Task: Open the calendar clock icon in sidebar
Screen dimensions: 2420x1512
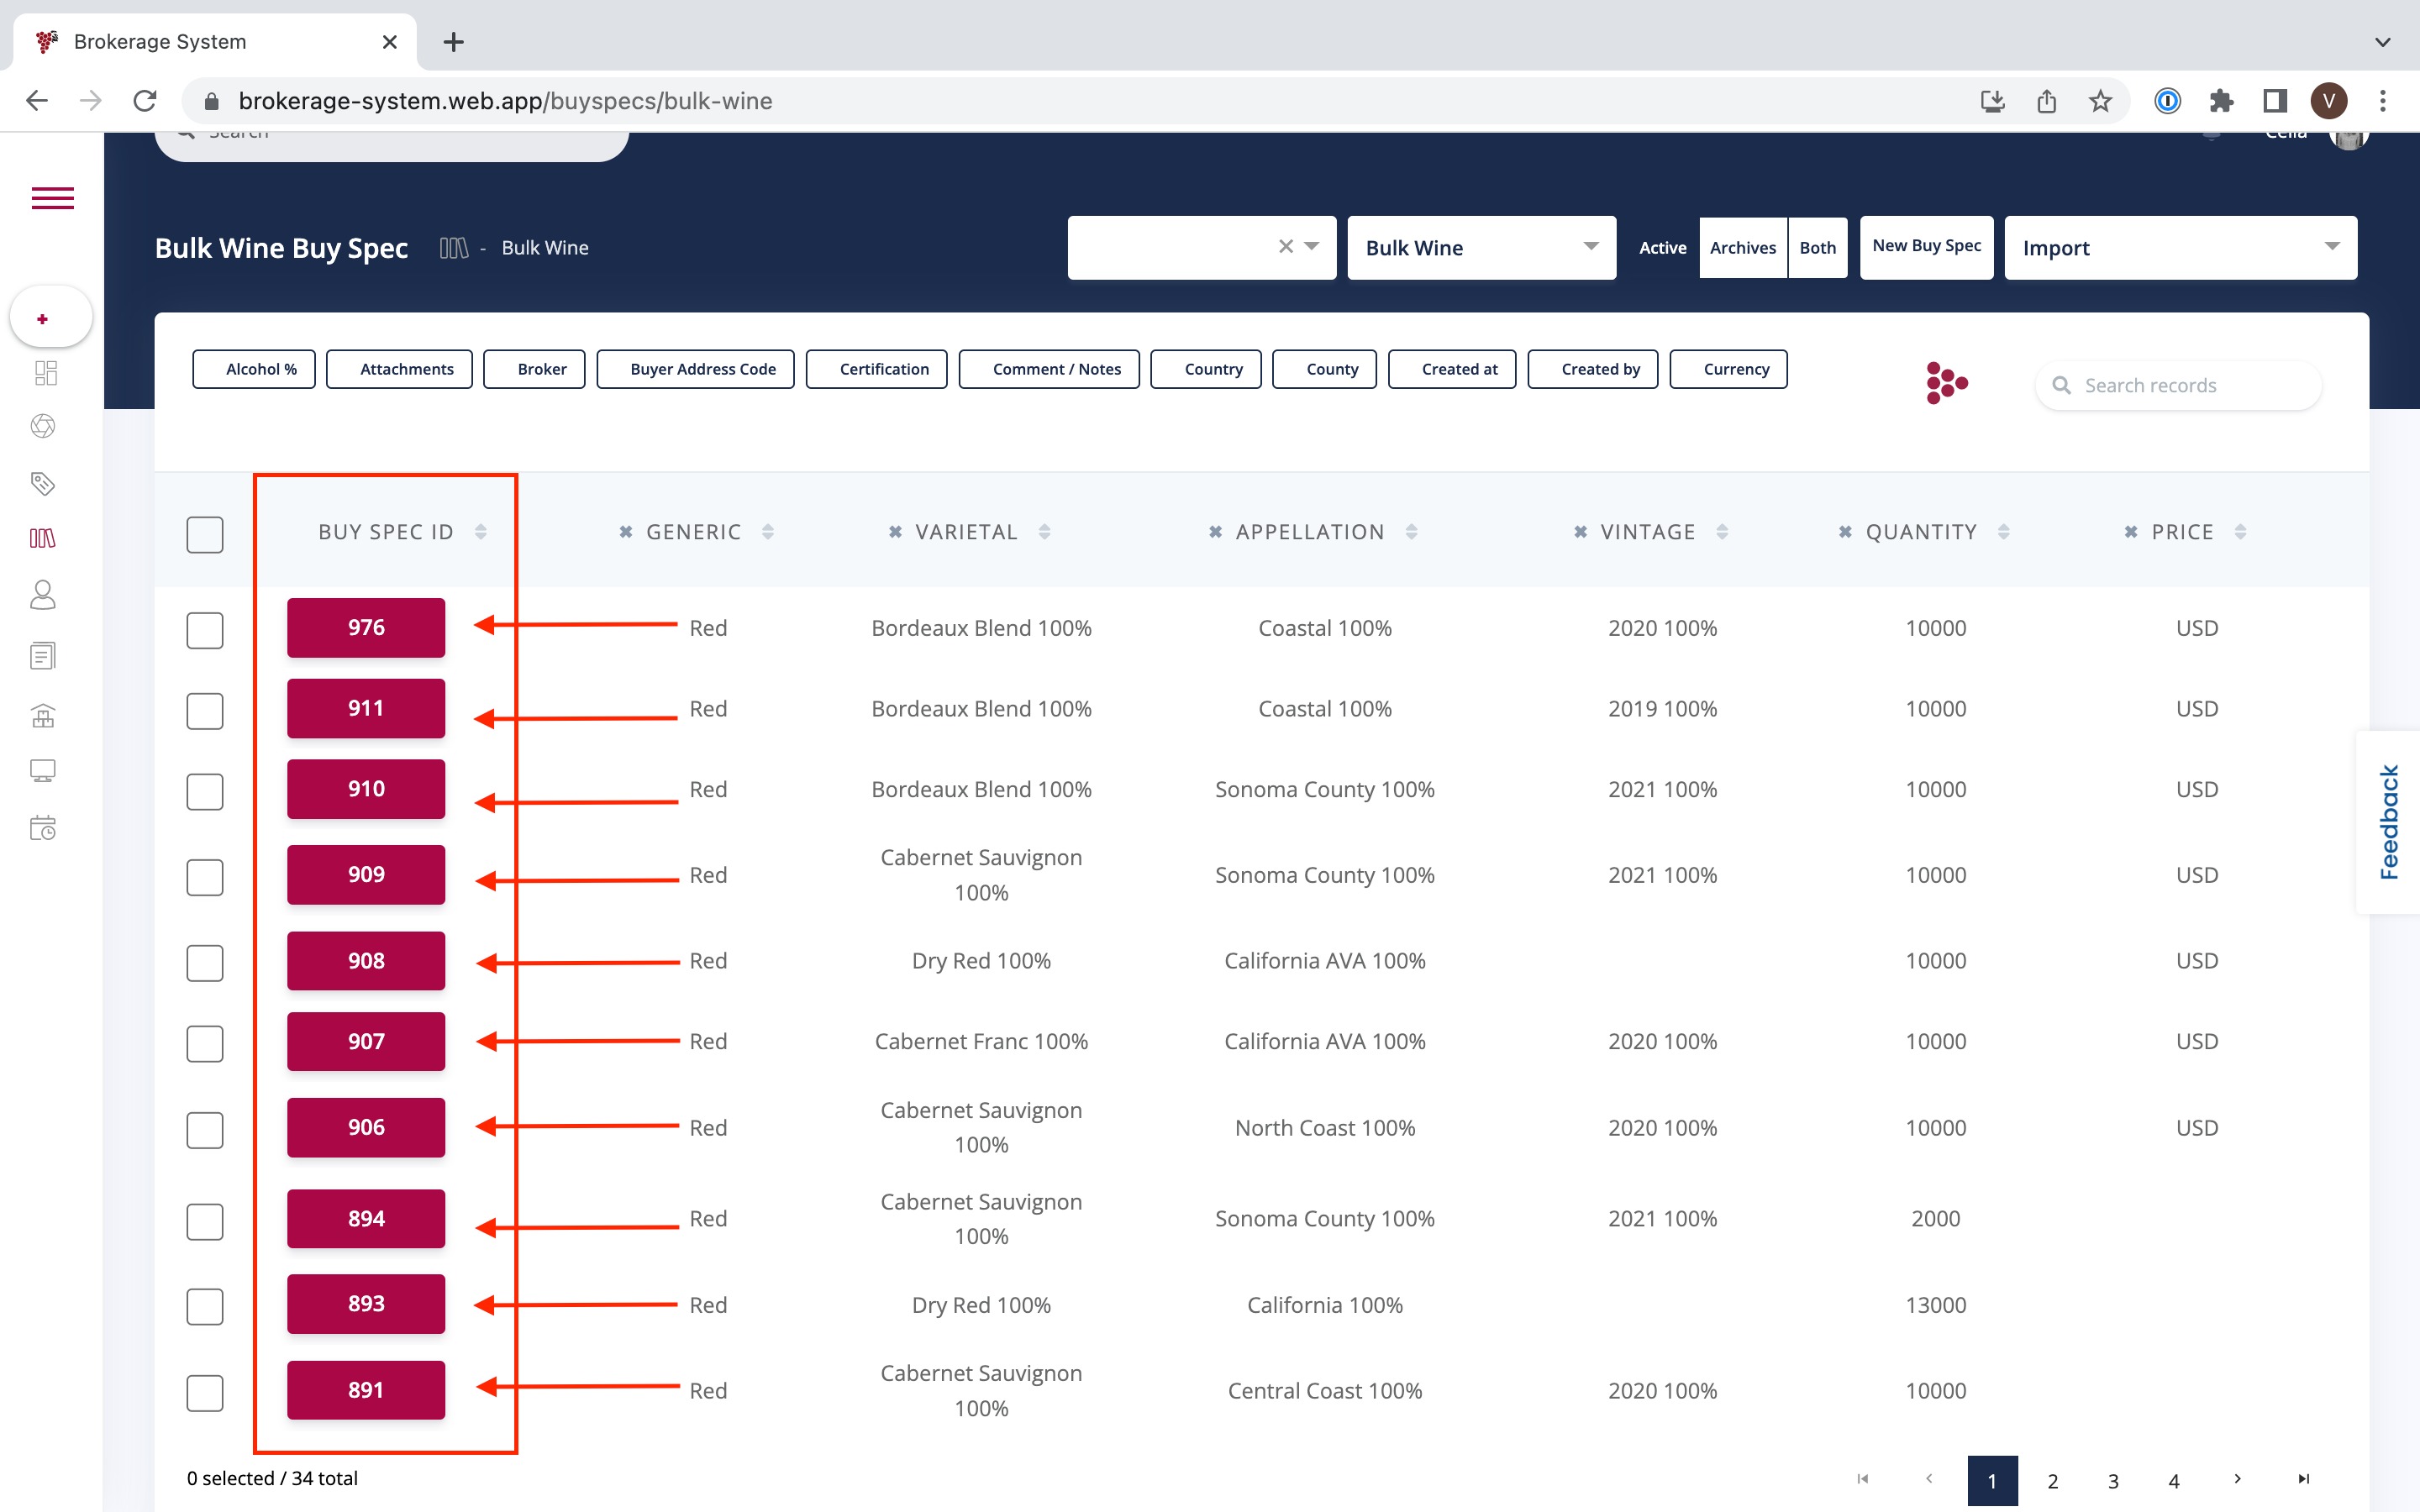Action: pyautogui.click(x=42, y=828)
